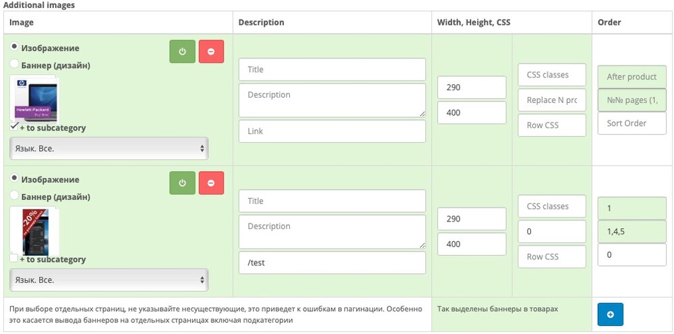Open the Hewlett-Packard image thumbnail
This screenshot has height=334, width=674.
34,98
